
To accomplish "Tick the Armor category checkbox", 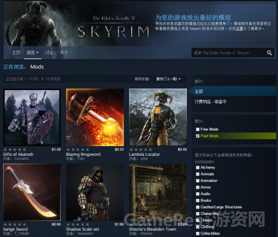I will [198, 187].
